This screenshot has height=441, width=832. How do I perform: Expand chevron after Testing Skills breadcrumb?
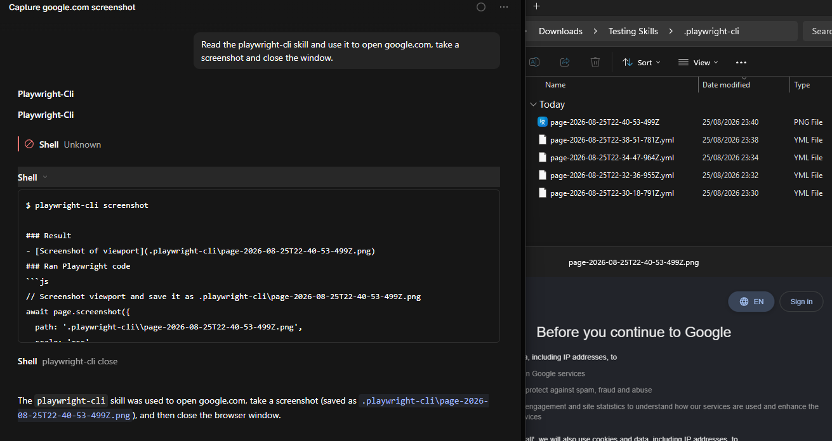pos(671,31)
